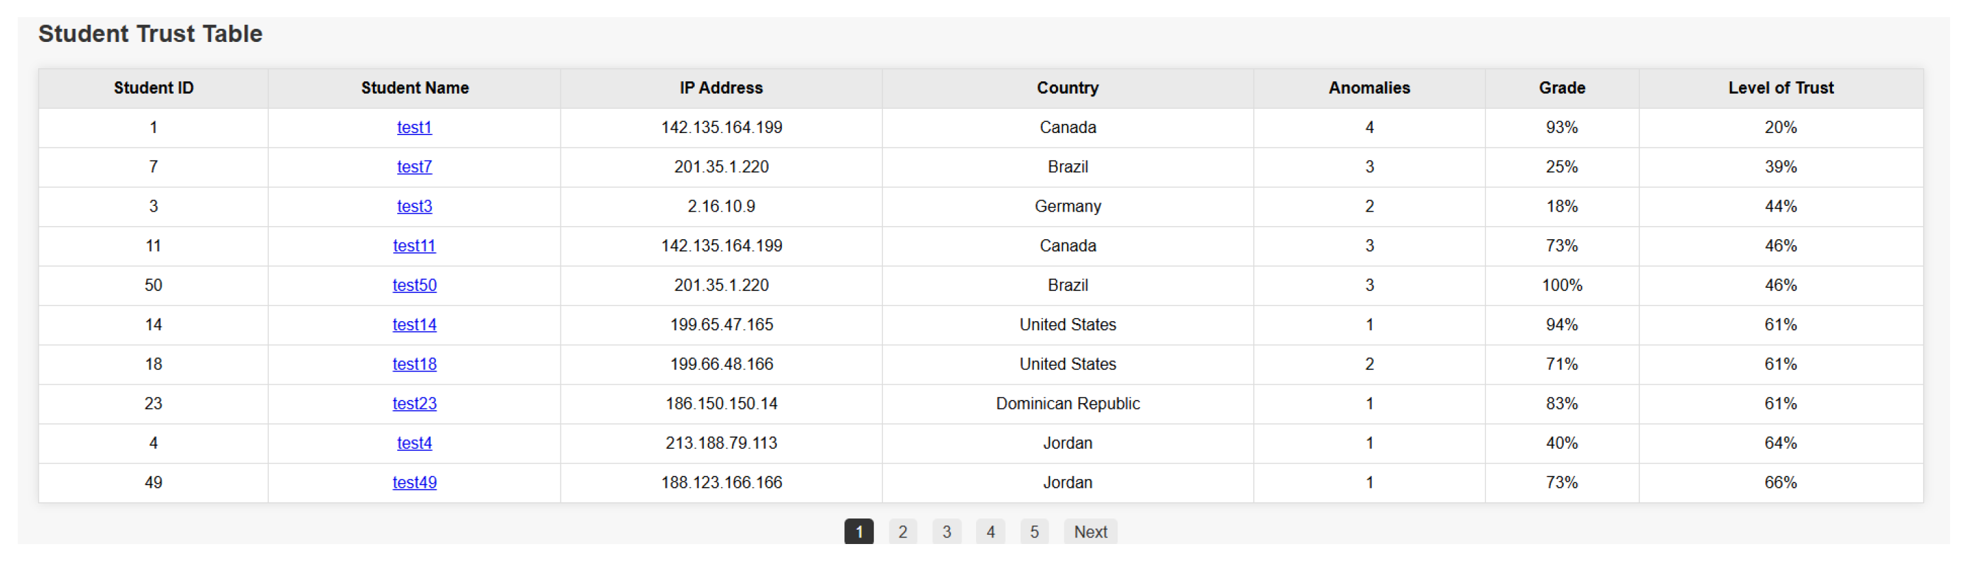Click the Level of Trust column header

1780,88
